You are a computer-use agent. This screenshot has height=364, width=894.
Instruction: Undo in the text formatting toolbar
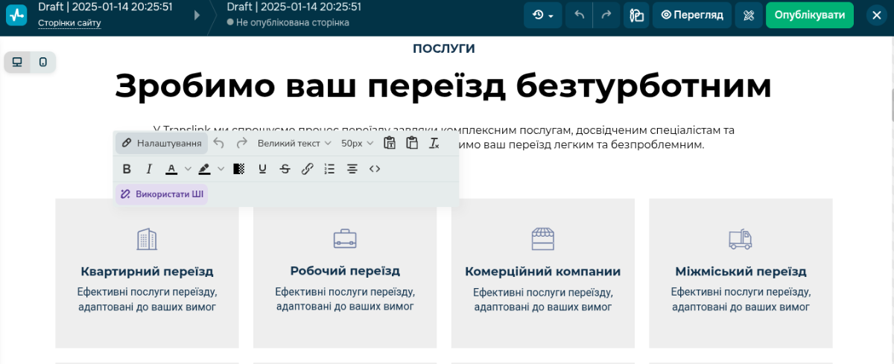pos(218,143)
